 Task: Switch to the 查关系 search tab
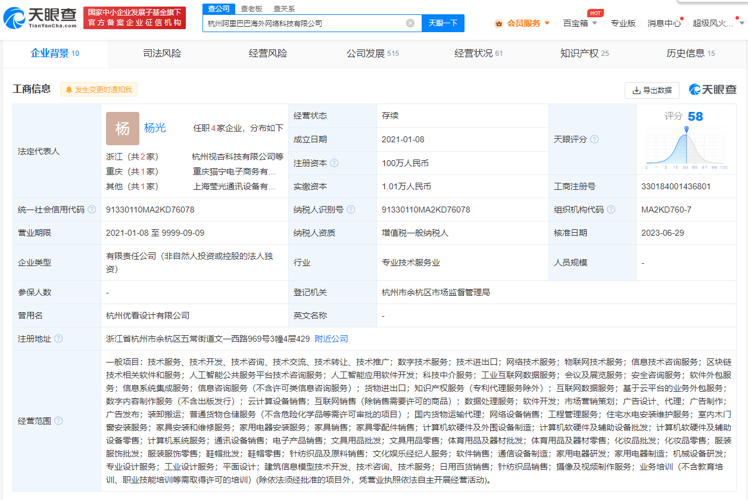[284, 9]
